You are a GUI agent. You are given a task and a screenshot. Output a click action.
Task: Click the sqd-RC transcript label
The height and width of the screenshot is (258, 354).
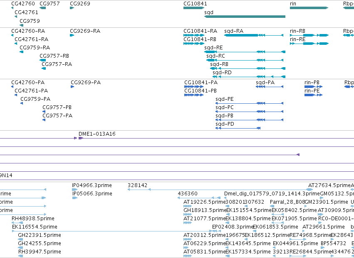[x=215, y=56]
